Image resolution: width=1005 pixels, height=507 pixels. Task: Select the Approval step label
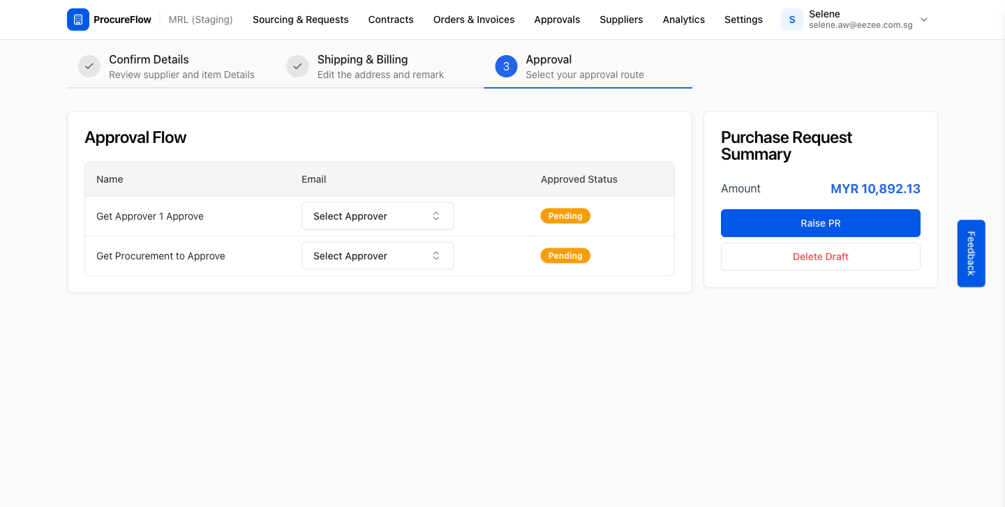(549, 60)
